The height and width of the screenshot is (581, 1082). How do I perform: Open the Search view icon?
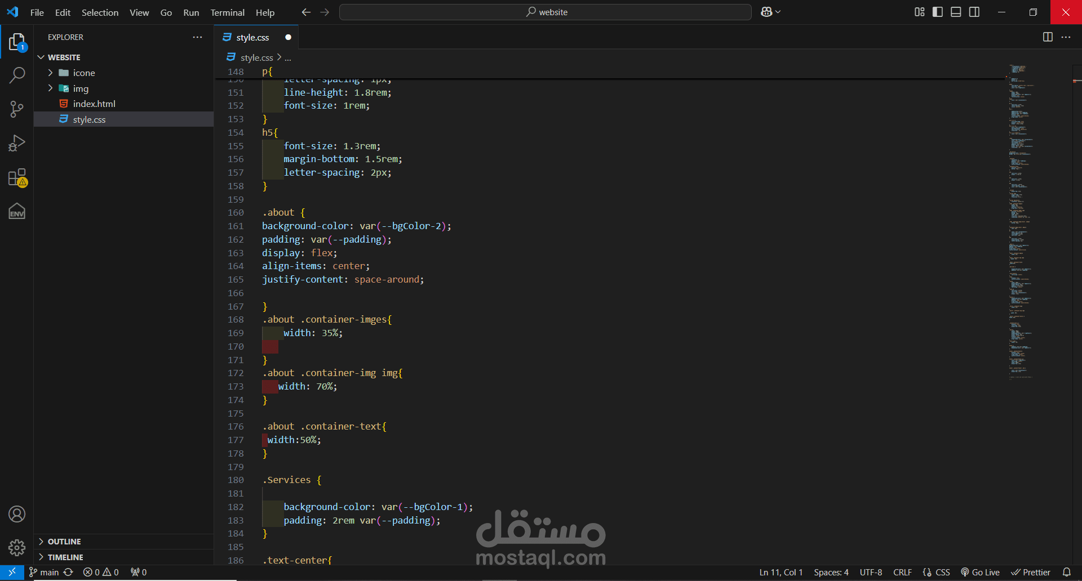(17, 75)
